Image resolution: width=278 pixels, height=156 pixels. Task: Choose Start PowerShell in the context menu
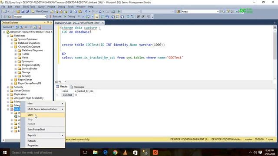[43, 130]
